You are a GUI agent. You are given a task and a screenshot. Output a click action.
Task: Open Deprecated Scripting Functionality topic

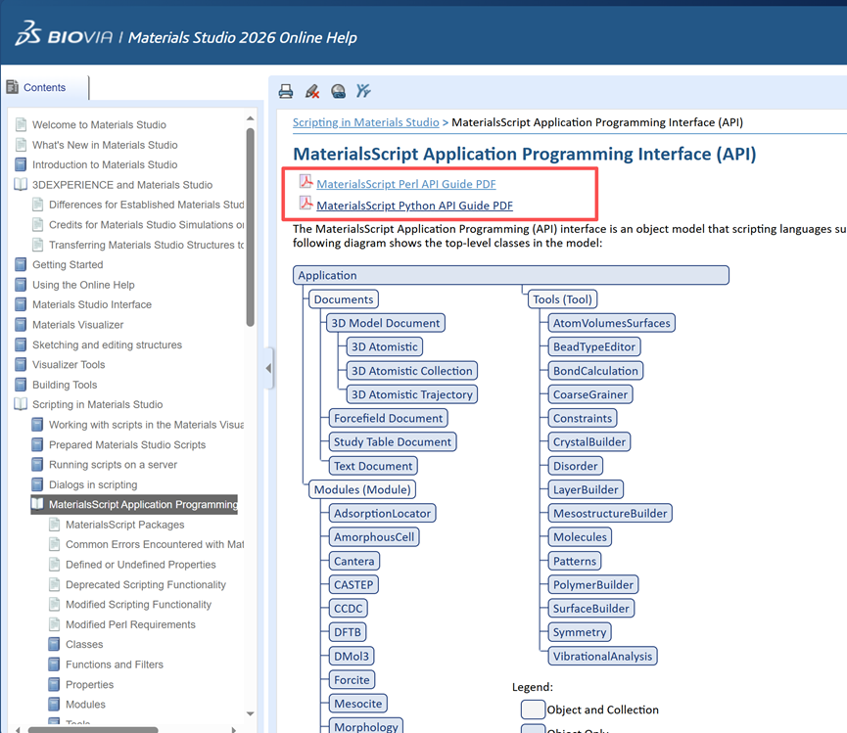click(146, 584)
